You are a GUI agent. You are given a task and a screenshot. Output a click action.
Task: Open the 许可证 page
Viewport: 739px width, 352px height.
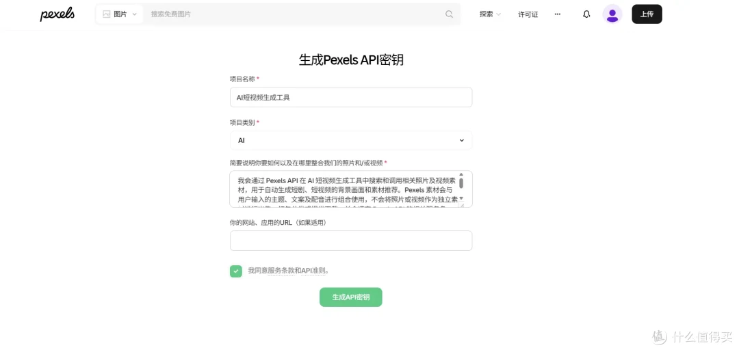point(528,14)
